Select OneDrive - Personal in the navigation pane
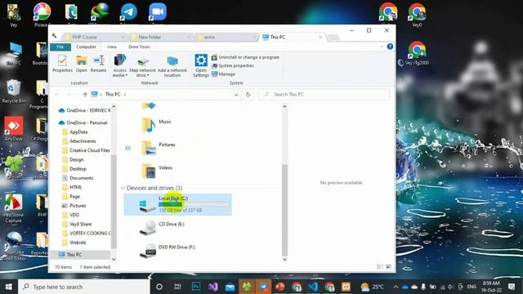The height and width of the screenshot is (294, 523). click(x=83, y=122)
